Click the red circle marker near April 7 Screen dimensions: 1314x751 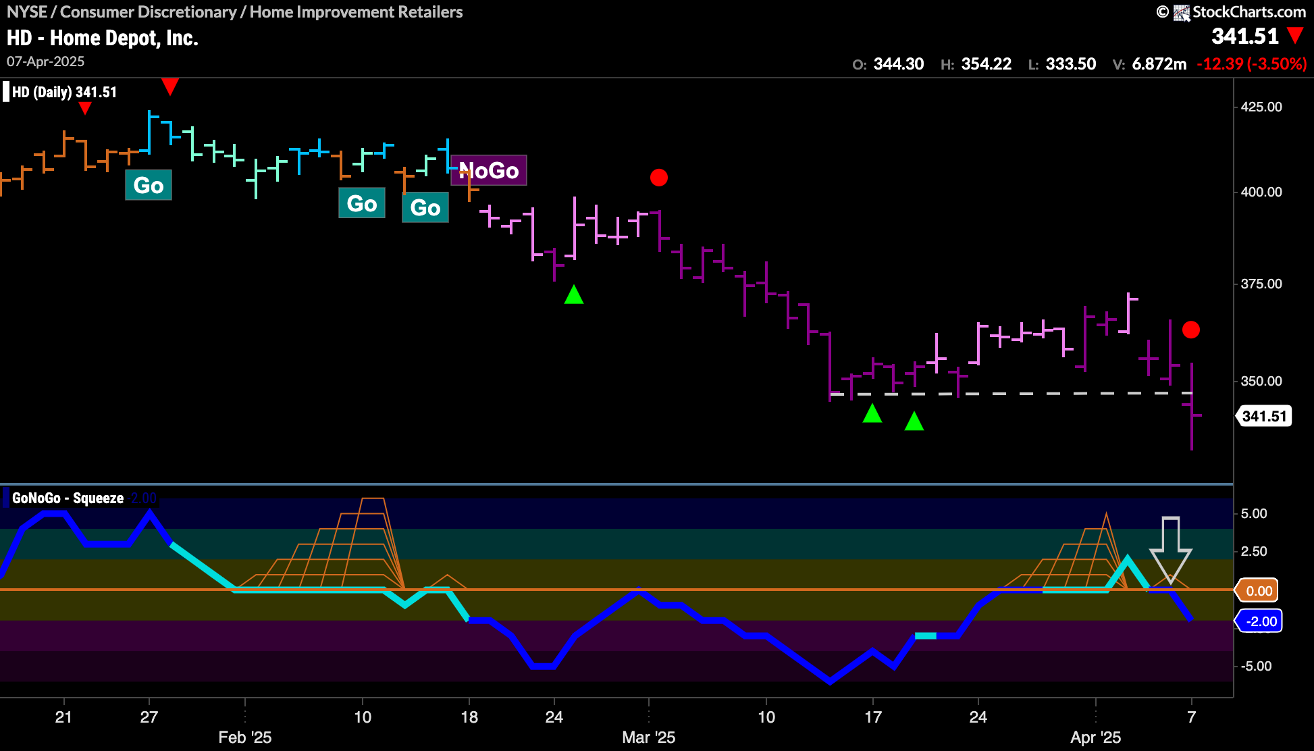pos(1191,330)
